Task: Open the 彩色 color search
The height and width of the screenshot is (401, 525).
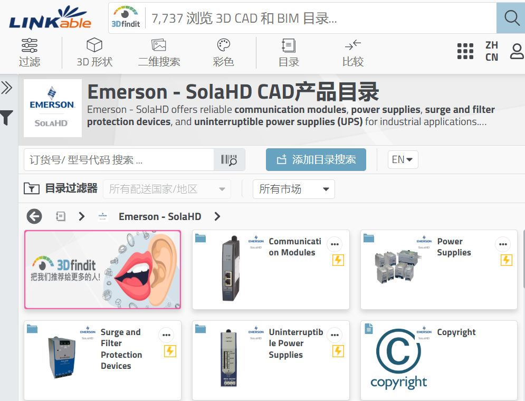Action: click(223, 53)
